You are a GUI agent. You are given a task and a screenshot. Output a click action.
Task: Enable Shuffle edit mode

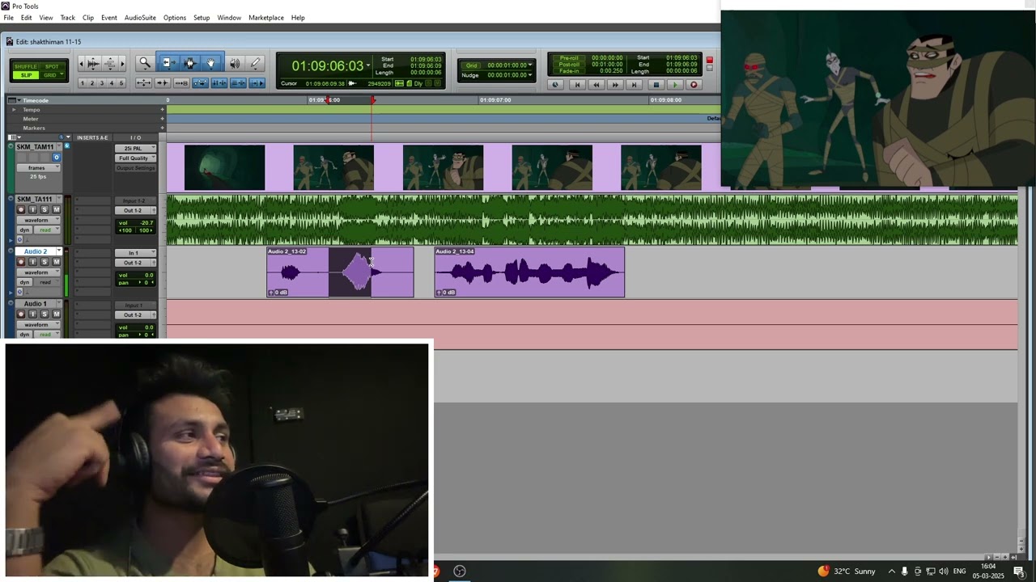(x=26, y=66)
